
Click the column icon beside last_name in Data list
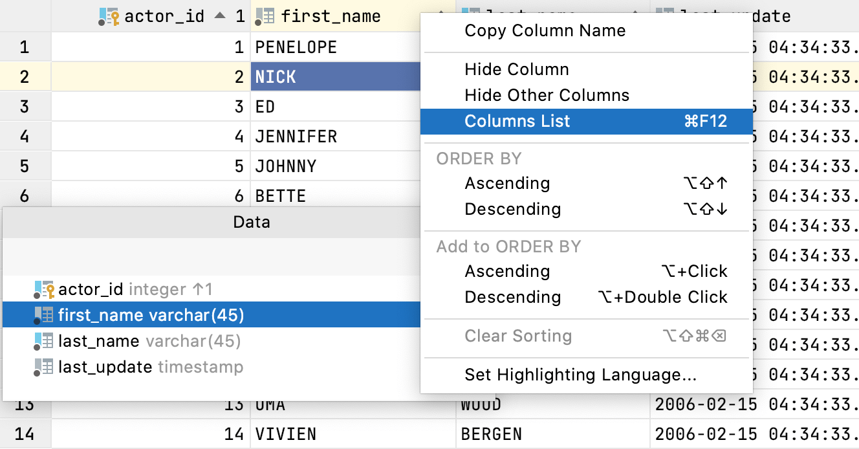tap(49, 341)
